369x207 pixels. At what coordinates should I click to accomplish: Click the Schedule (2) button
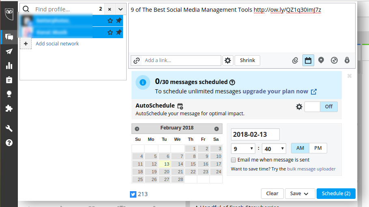[x=336, y=194]
